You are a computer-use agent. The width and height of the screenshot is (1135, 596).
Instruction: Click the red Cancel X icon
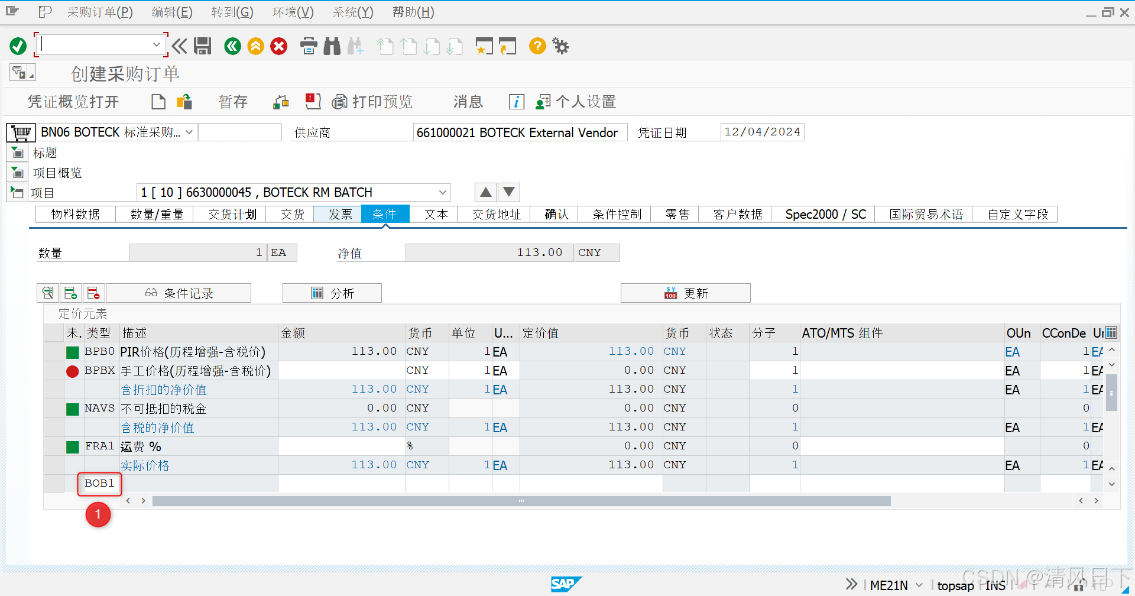click(279, 46)
